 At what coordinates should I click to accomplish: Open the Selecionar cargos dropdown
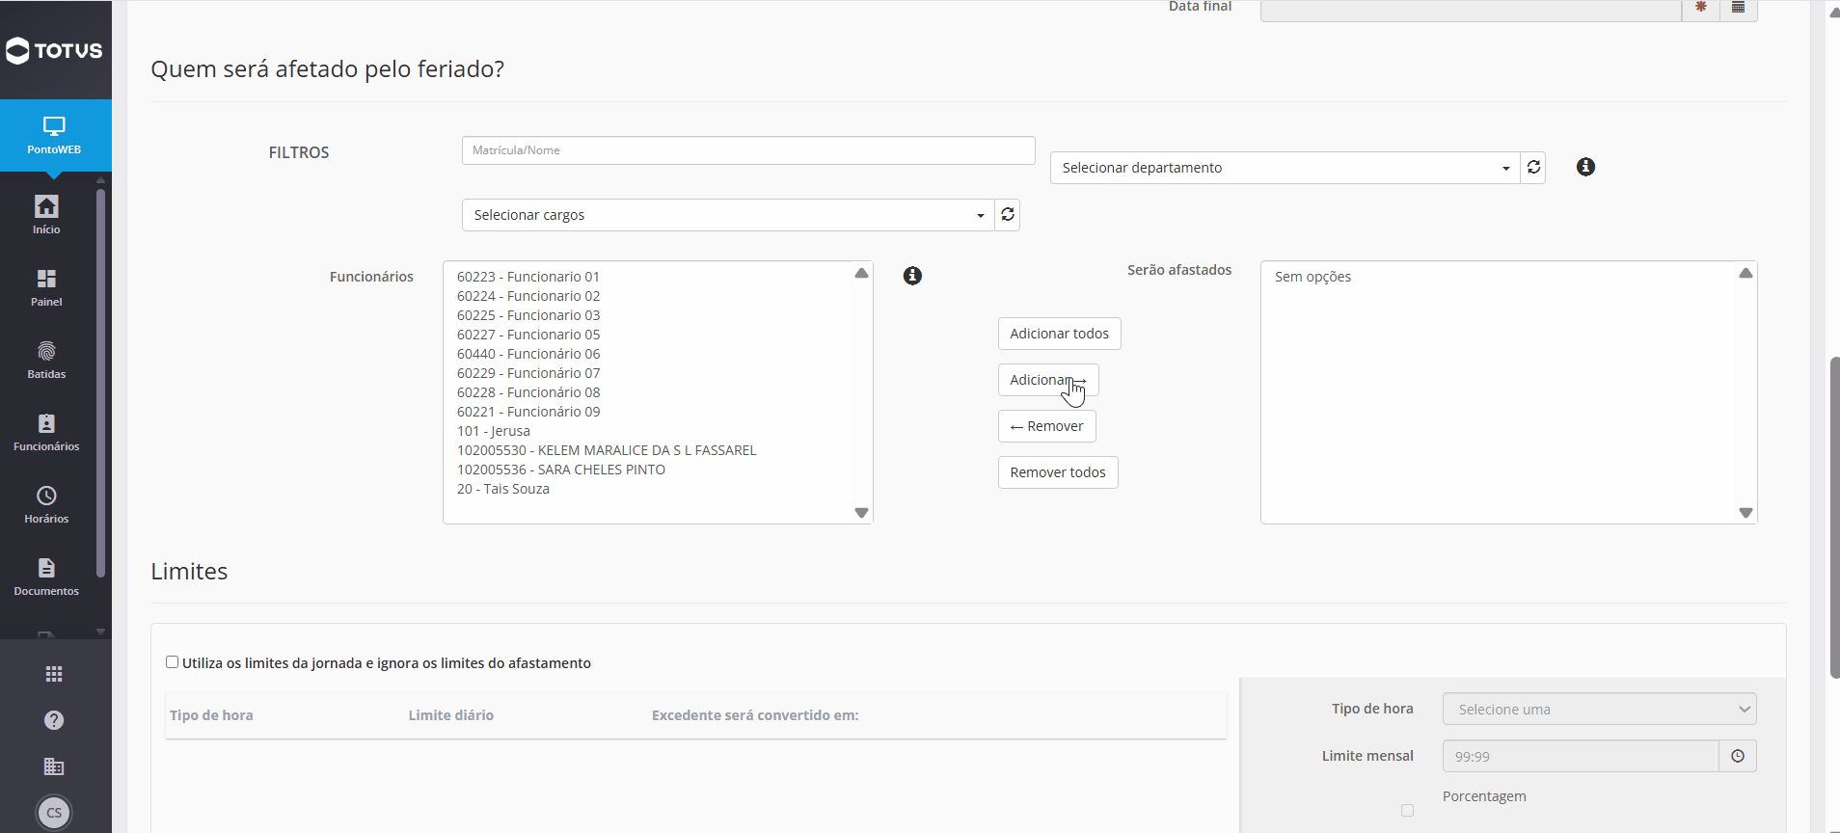pos(728,215)
